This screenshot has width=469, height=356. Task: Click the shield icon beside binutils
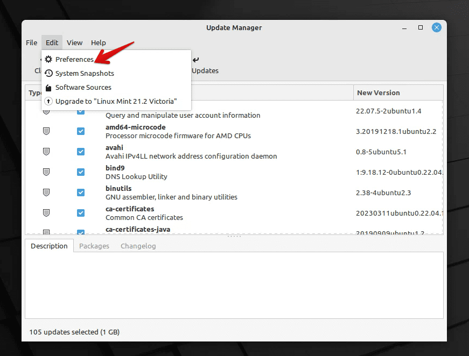(x=46, y=192)
